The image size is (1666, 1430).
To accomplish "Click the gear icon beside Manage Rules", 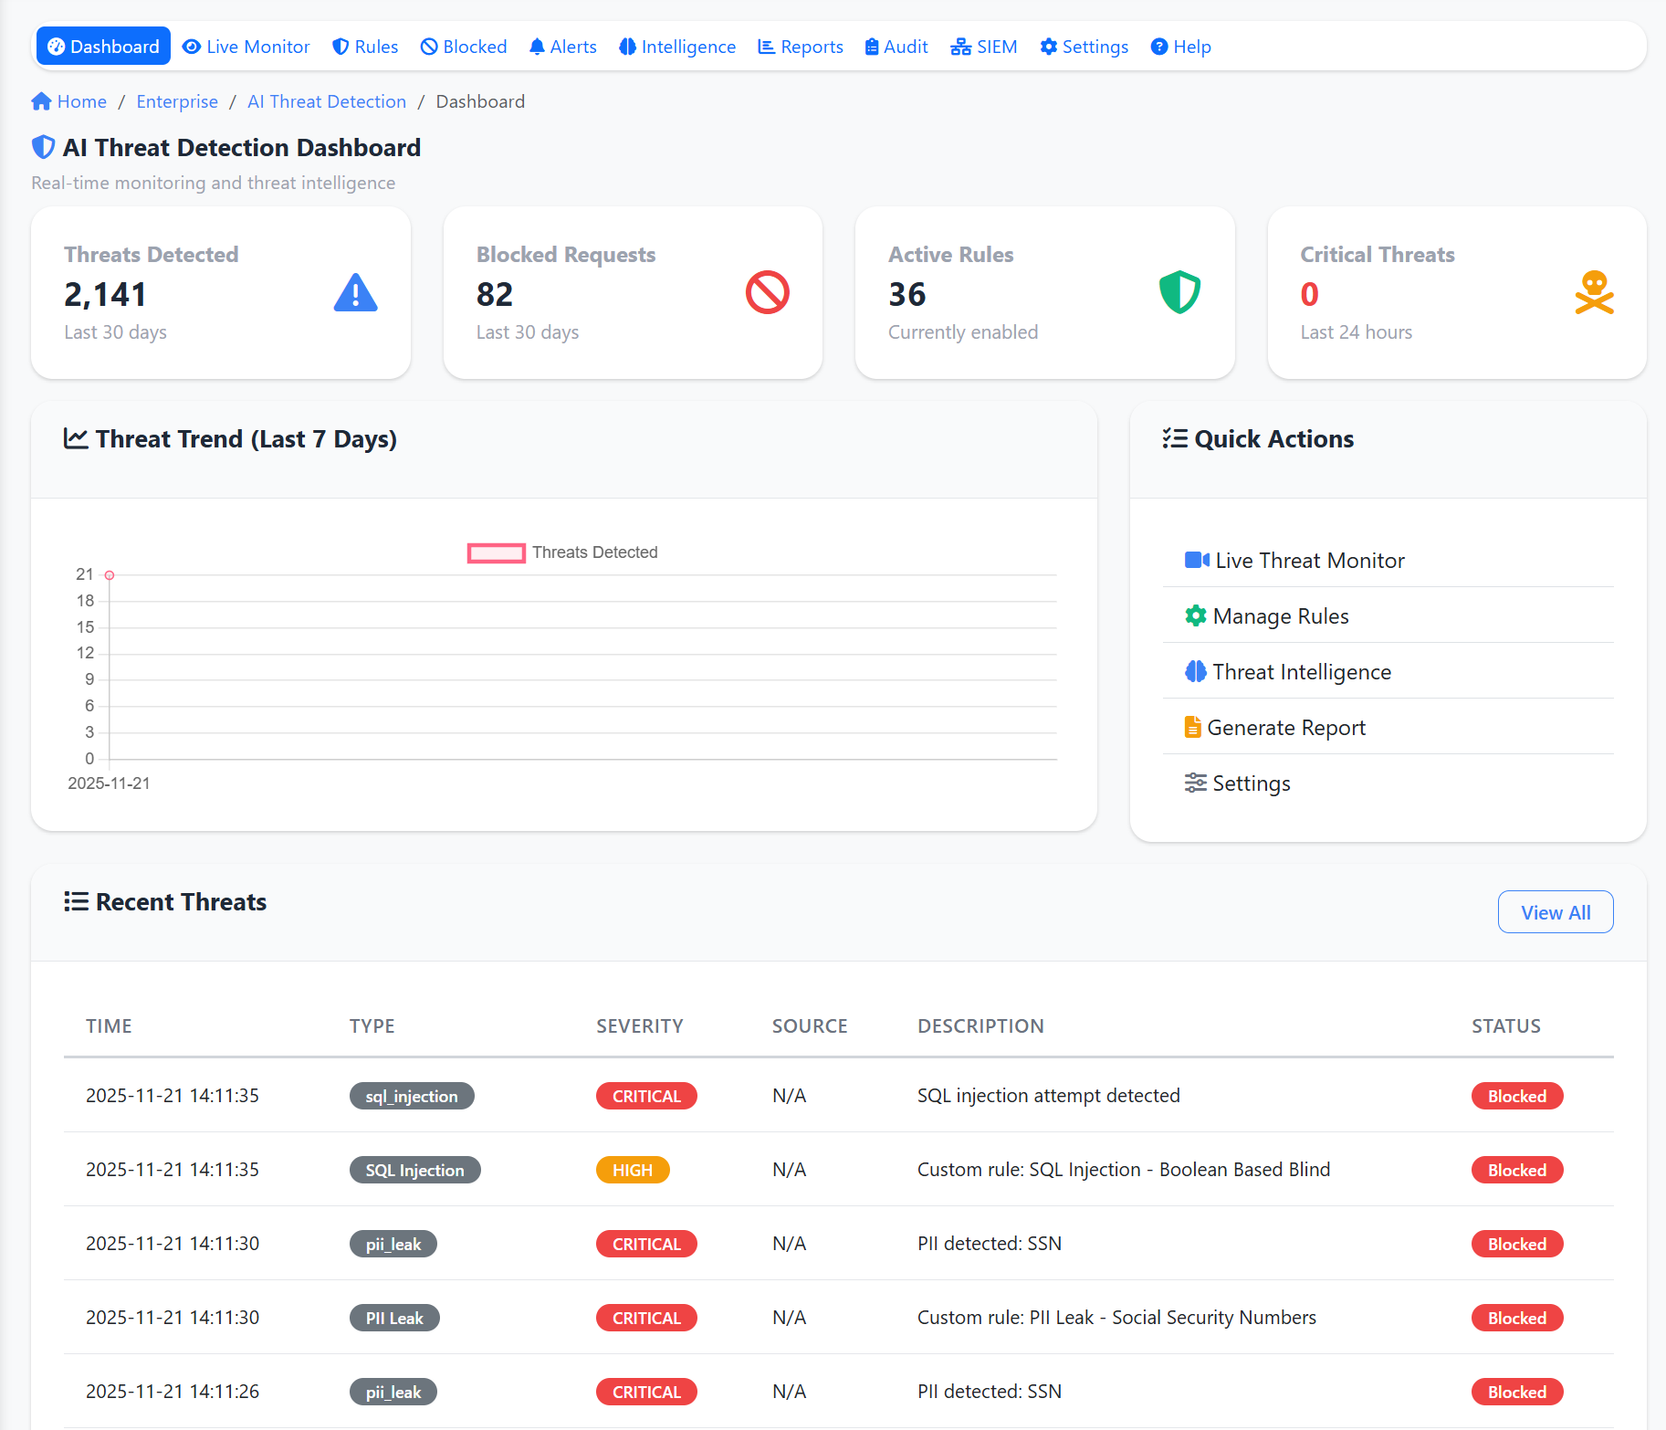I will (1196, 615).
